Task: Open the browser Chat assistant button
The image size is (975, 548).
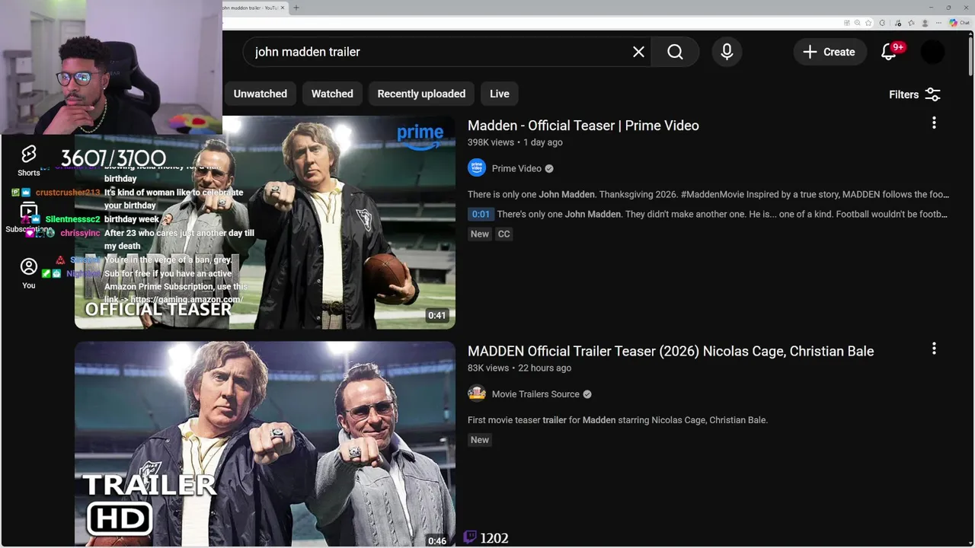Action: 960,23
